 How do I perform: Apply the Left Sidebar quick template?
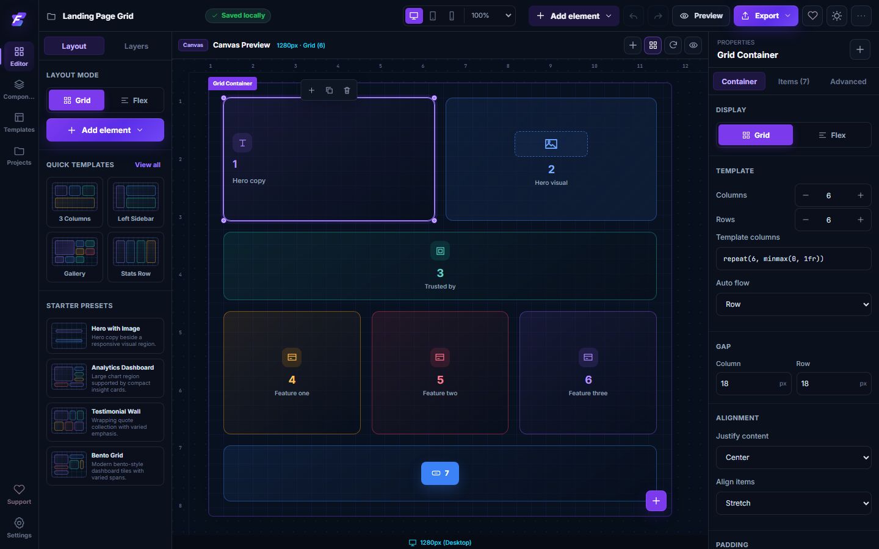click(x=136, y=202)
